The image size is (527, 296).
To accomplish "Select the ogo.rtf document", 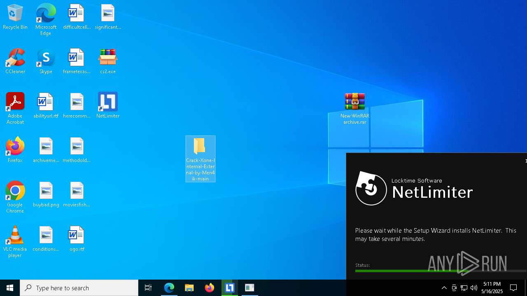I will point(77,239).
